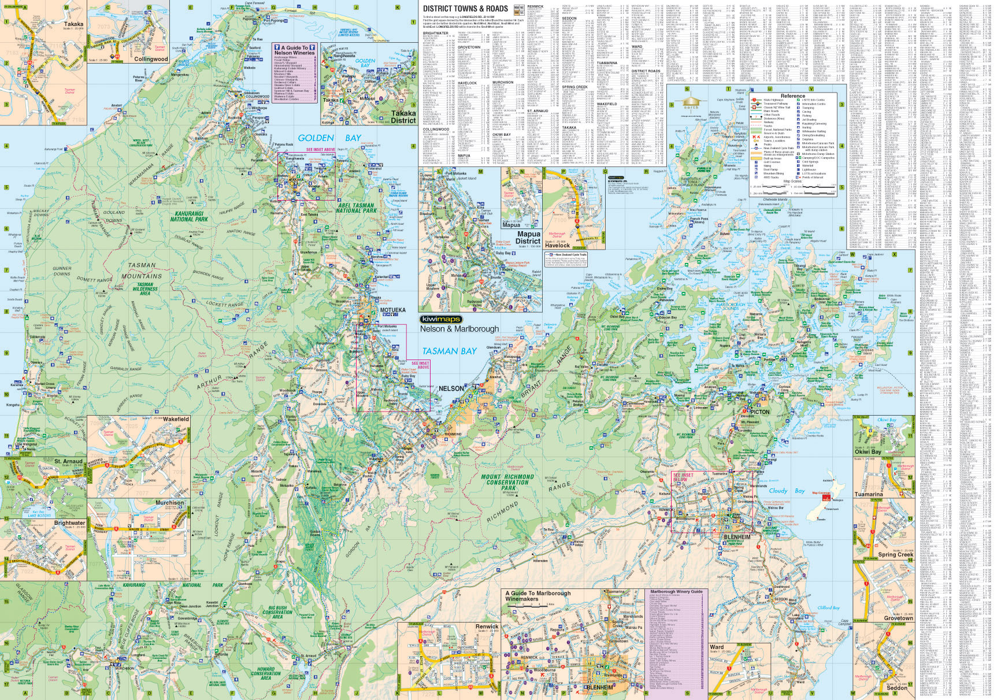Click the Mountain Biking icon in legend
The width and height of the screenshot is (1001, 700).
pyautogui.click(x=756, y=173)
